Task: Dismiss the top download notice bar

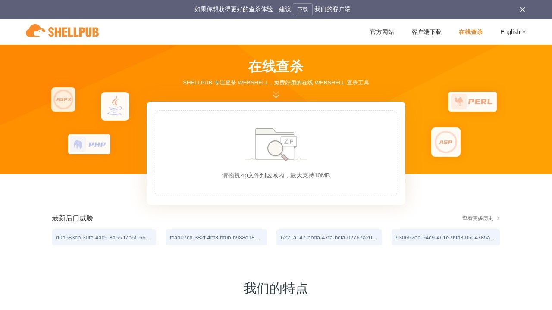Action: (x=522, y=9)
